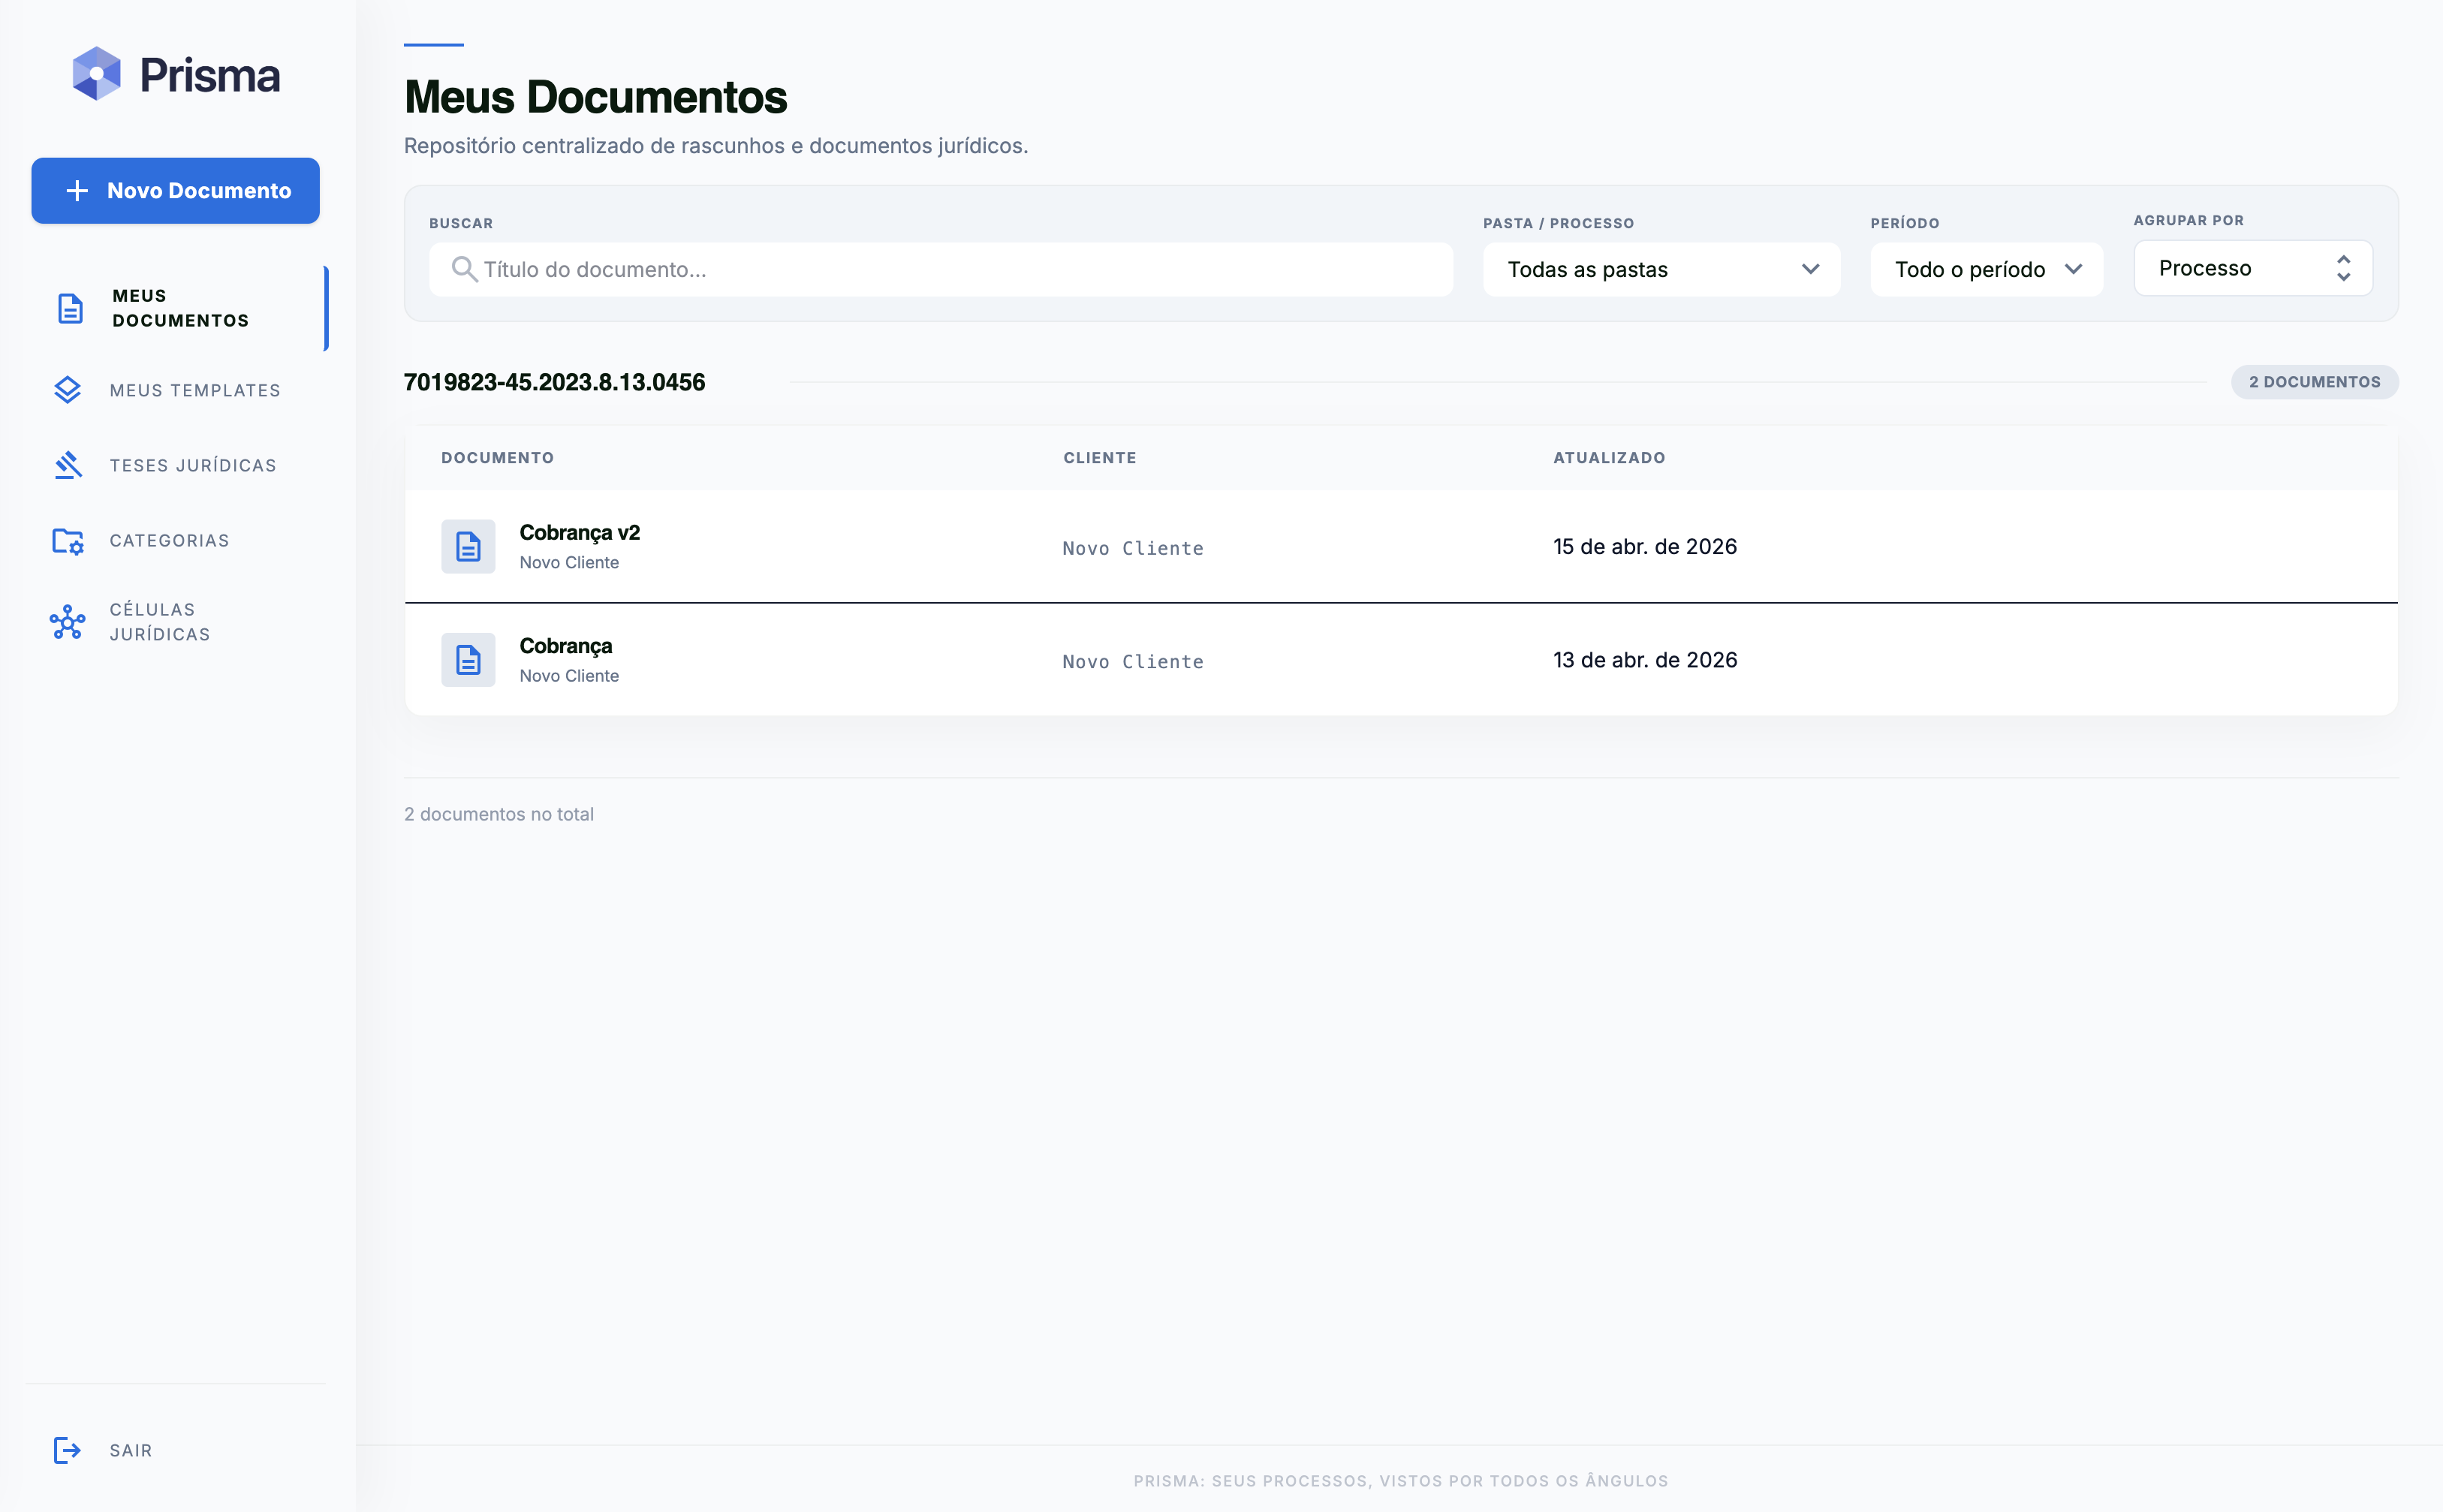Open Meus Documentos in the sidebar
The height and width of the screenshot is (1512, 2443).
click(x=177, y=308)
